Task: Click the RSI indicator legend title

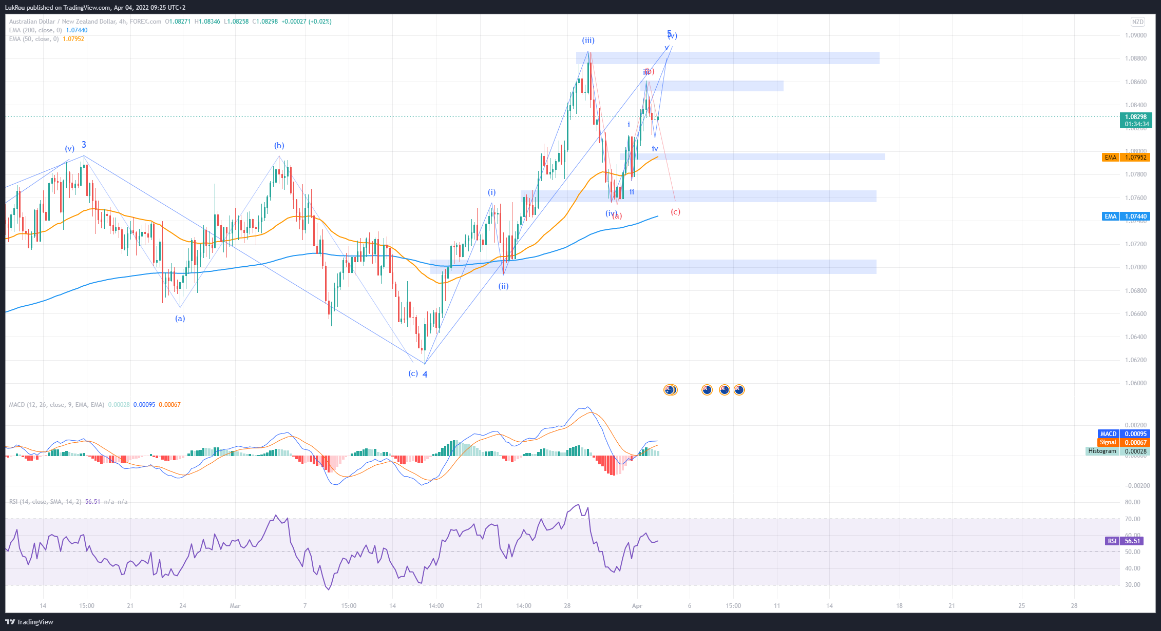Action: [45, 502]
